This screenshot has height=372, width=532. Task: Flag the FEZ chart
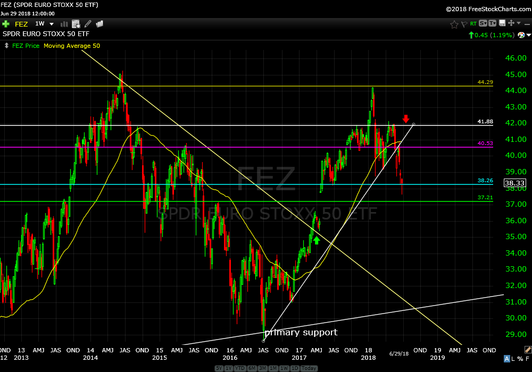[464, 24]
